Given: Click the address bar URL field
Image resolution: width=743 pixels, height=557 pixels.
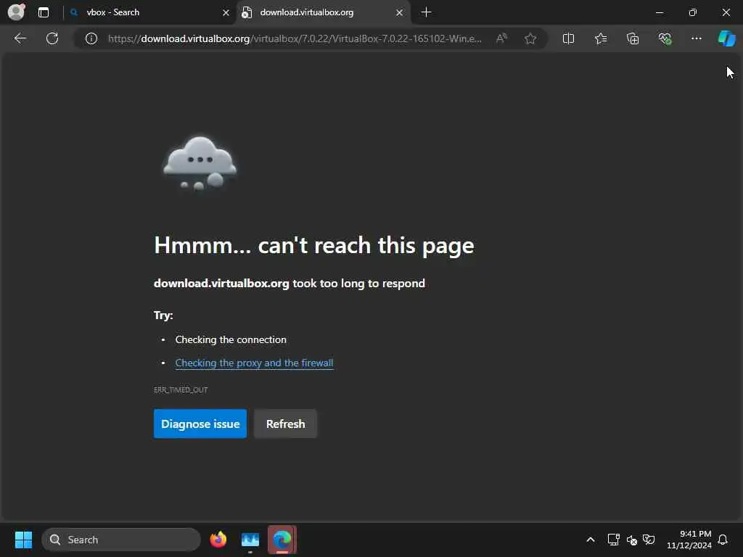Looking at the screenshot, I should pyautogui.click(x=295, y=38).
